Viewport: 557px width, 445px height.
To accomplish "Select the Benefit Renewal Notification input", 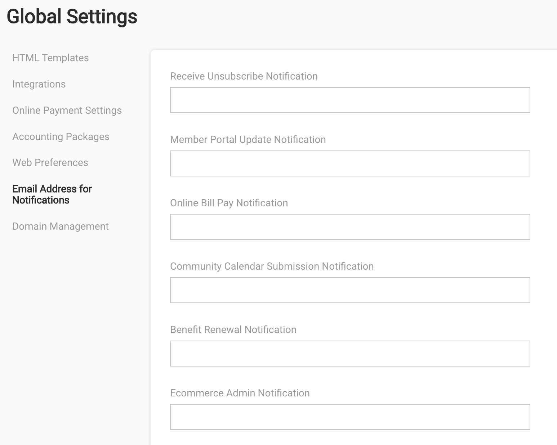I will point(350,354).
